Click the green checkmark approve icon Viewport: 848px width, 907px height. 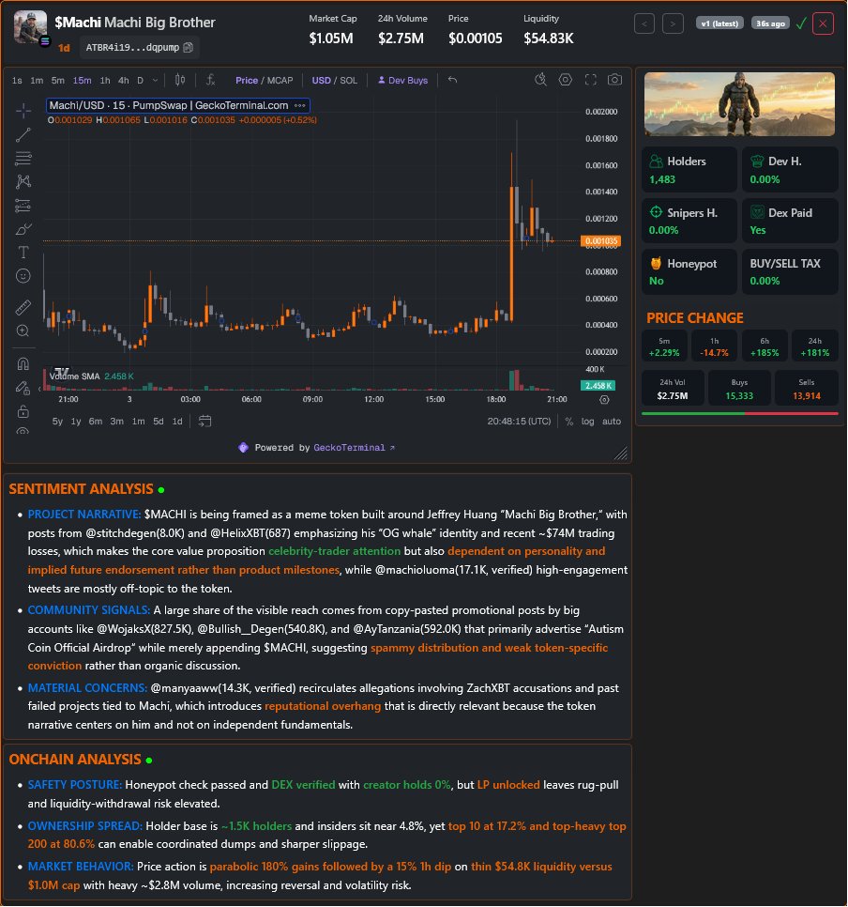[x=801, y=23]
